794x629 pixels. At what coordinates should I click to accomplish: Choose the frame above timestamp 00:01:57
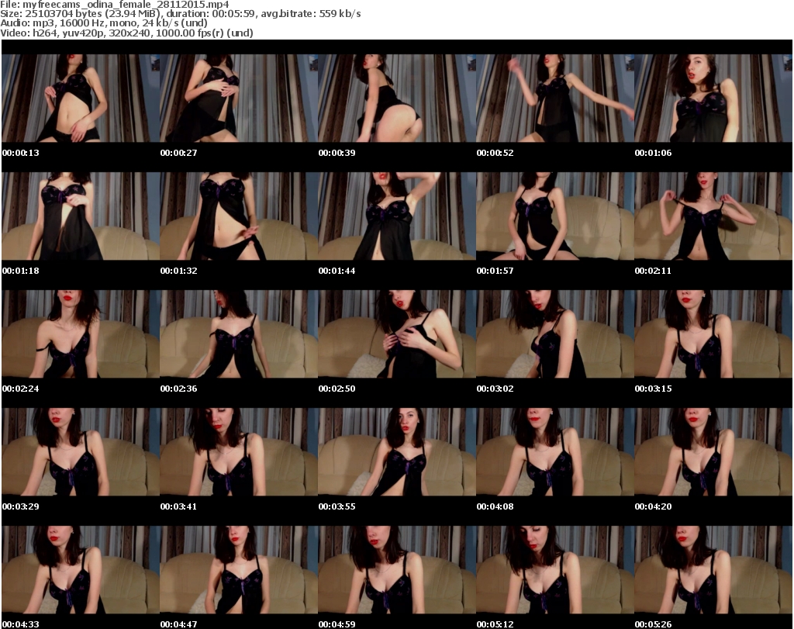click(x=555, y=216)
